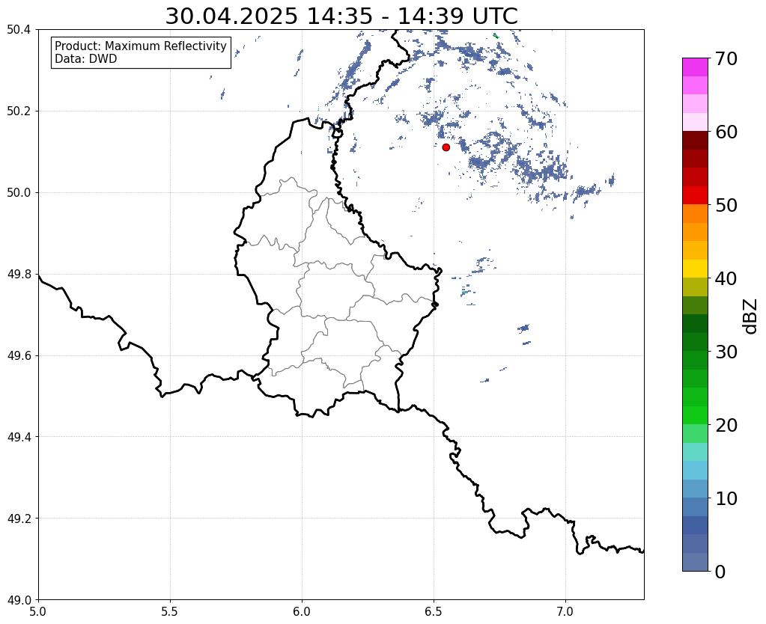
Task: Click the 30 tick on colorbar
Action: click(726, 351)
